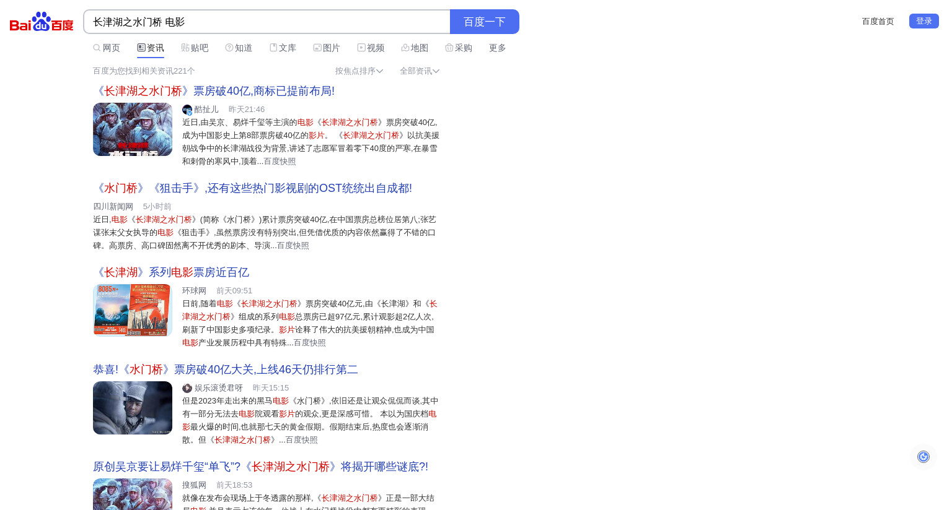Open thumbnail of 票房破40亿商标 article

pyautogui.click(x=133, y=129)
